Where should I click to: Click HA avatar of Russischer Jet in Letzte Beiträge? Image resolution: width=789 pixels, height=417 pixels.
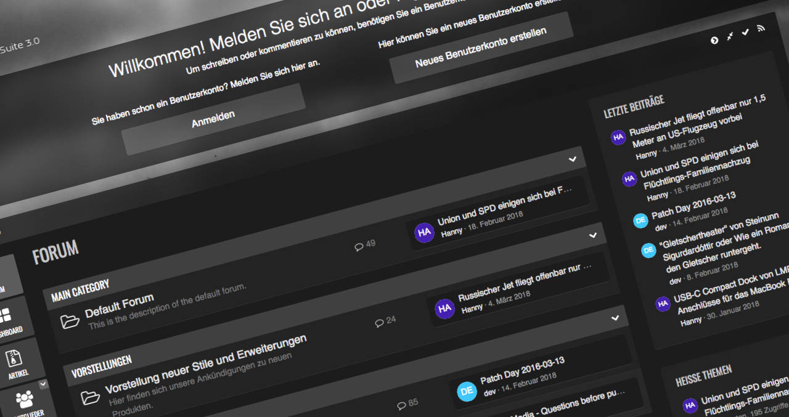pos(618,137)
